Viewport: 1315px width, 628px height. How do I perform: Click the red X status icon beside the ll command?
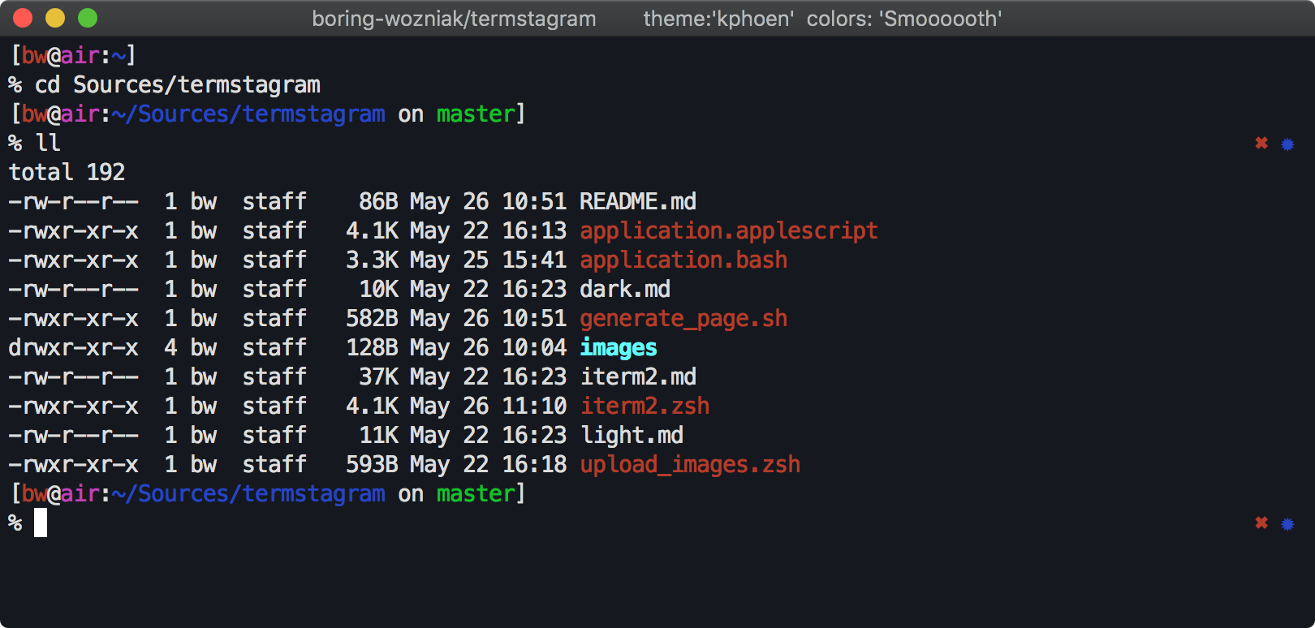(1261, 144)
